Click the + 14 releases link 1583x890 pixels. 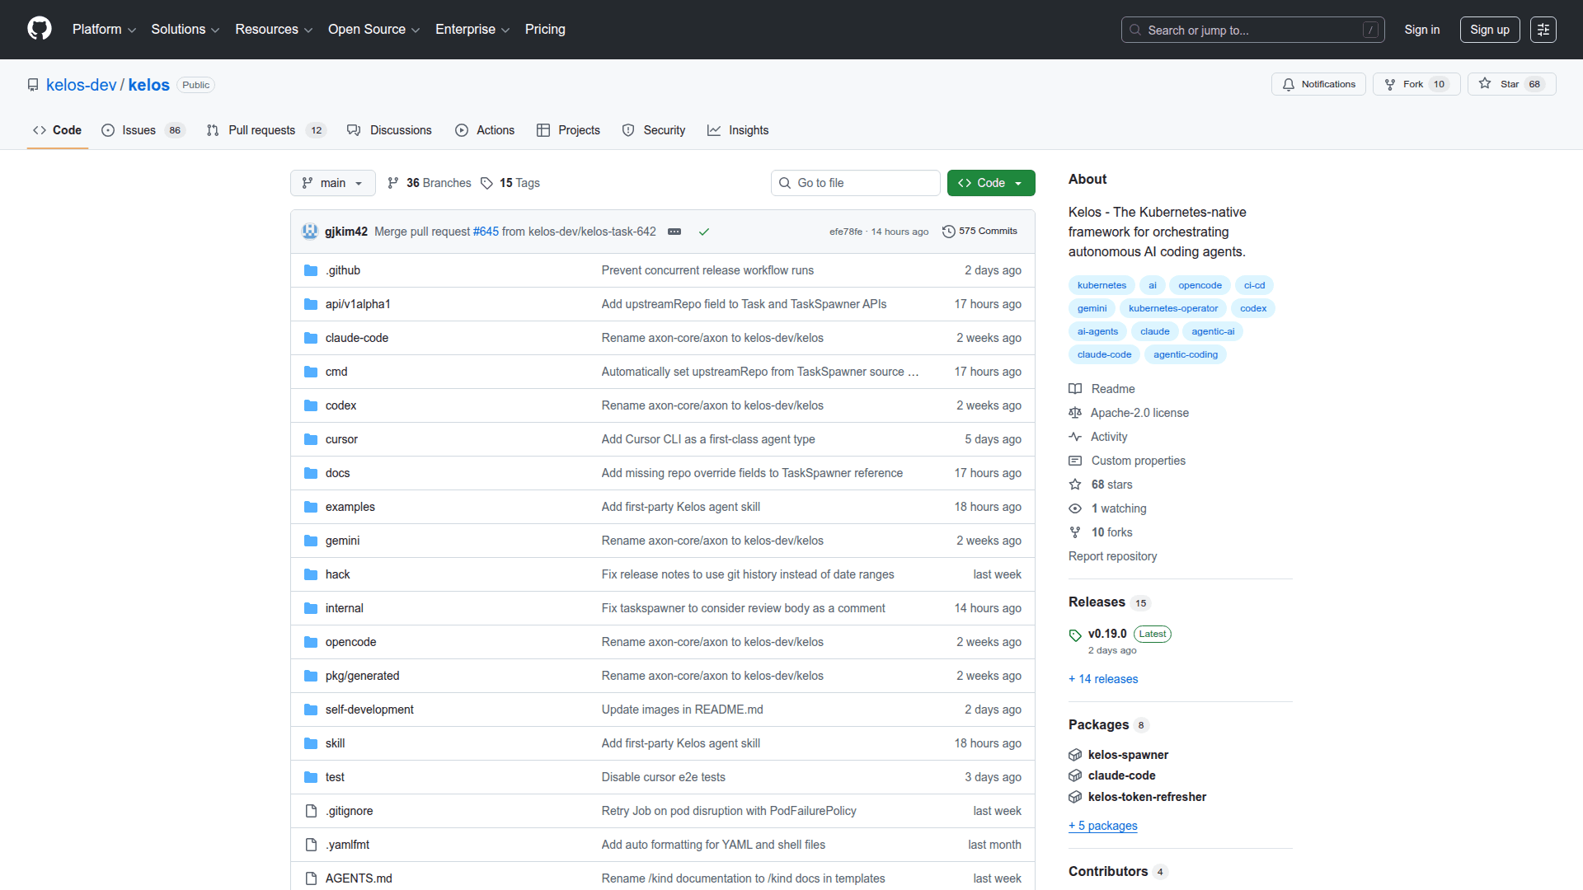1103,679
